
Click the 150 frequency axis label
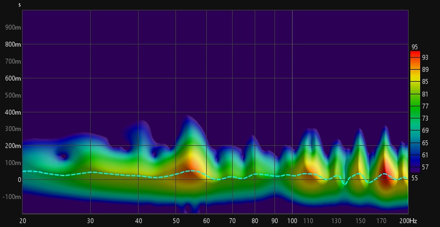click(360, 221)
